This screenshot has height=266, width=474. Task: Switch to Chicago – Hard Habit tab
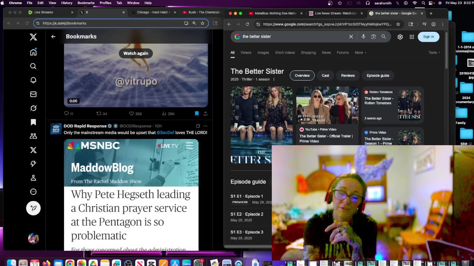coord(153,12)
